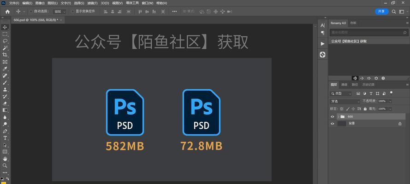This screenshot has width=410, height=184.
Task: Go to the Home screen icon
Action: [7, 11]
